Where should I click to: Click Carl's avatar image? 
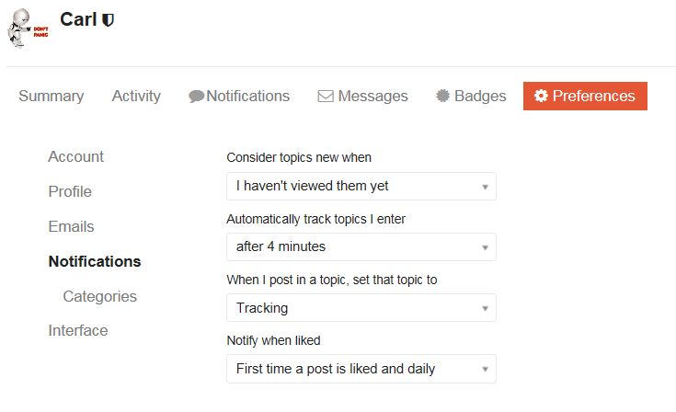point(28,28)
